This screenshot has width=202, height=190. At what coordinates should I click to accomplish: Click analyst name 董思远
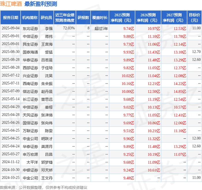tap(47, 99)
